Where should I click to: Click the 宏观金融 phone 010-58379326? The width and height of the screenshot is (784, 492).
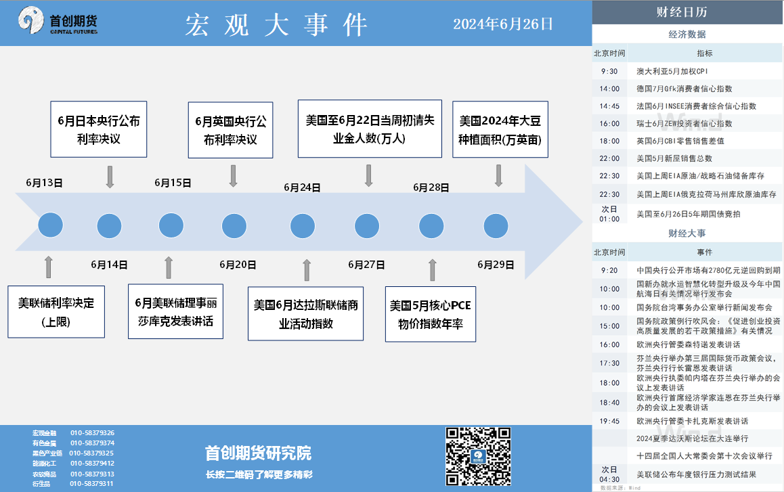(x=92, y=433)
